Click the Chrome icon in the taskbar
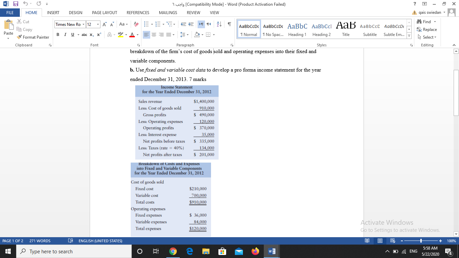 tap(173, 251)
